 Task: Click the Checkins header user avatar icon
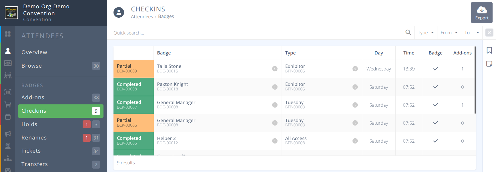tap(119, 13)
